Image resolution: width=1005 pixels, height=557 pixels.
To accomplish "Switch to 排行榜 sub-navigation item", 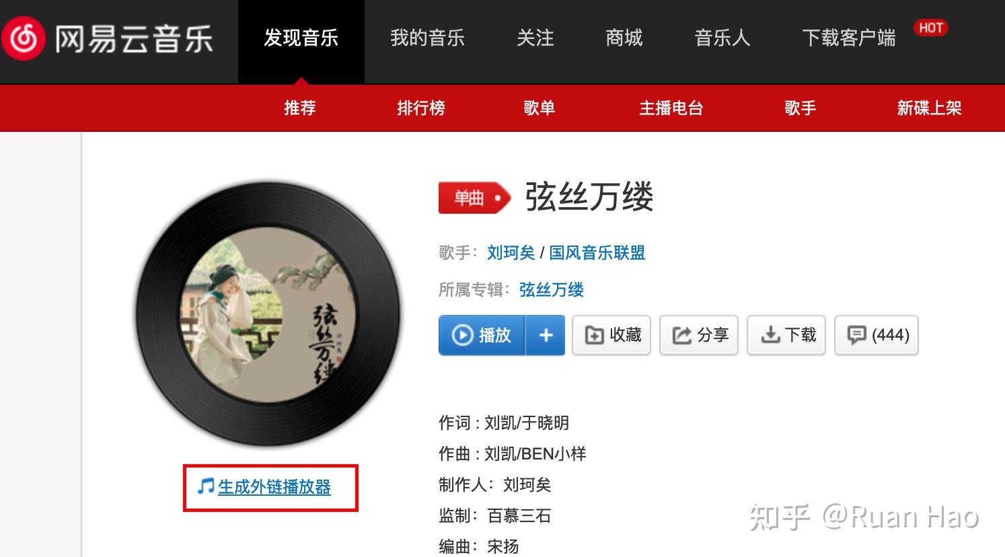I will coord(421,108).
